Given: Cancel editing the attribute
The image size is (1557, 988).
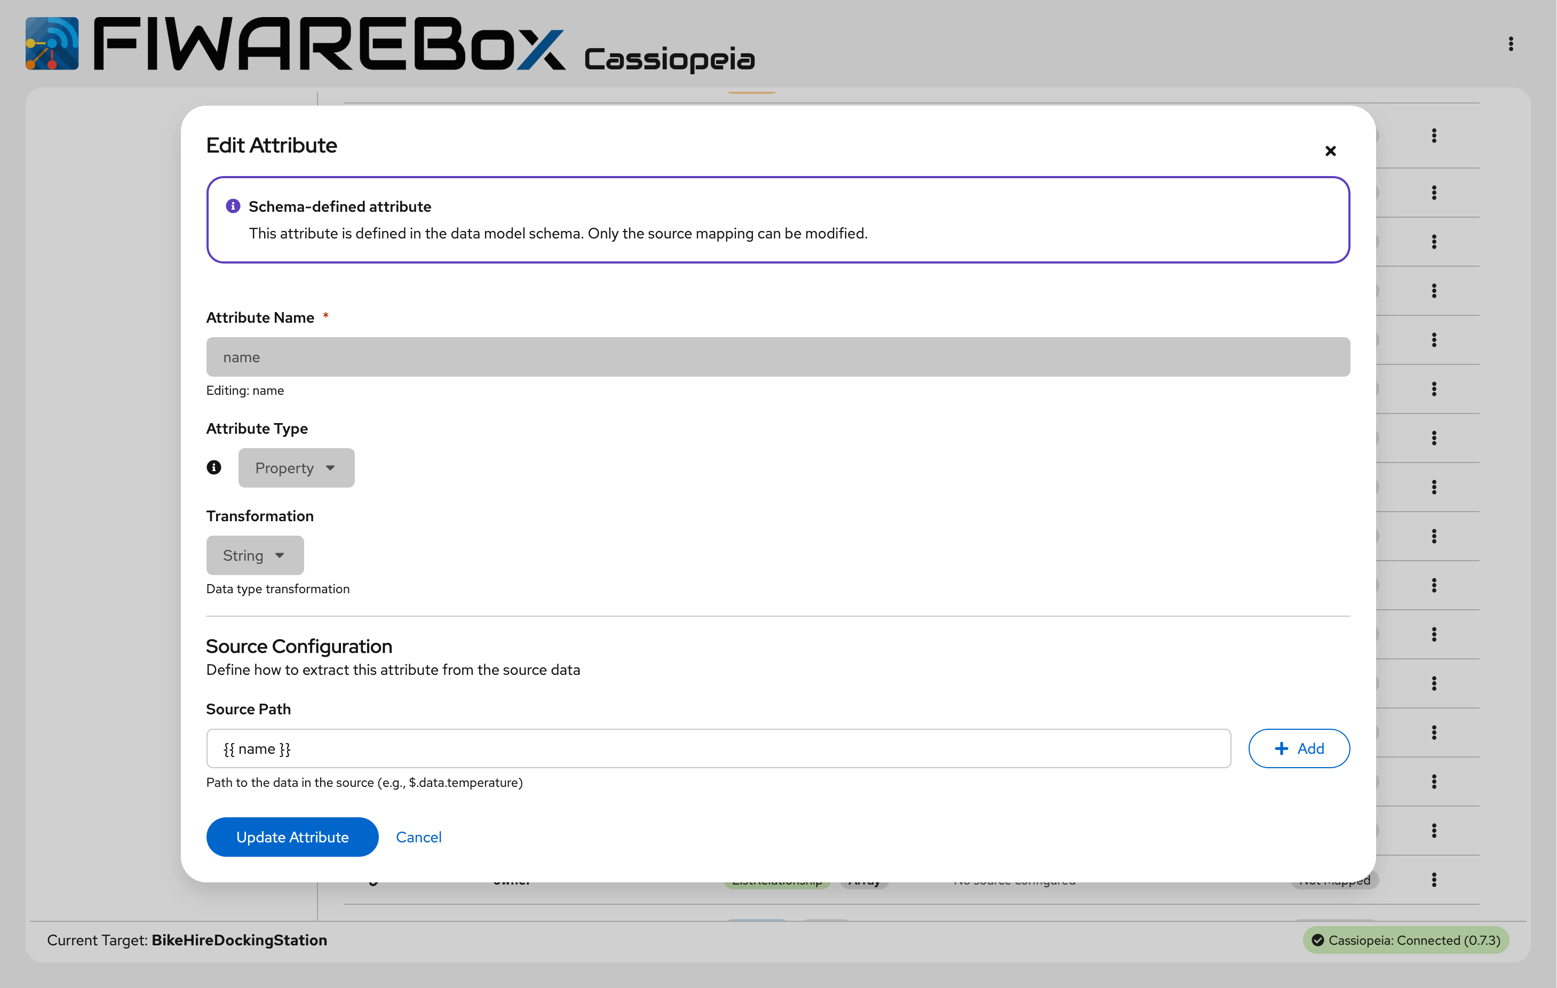Looking at the screenshot, I should coord(418,836).
